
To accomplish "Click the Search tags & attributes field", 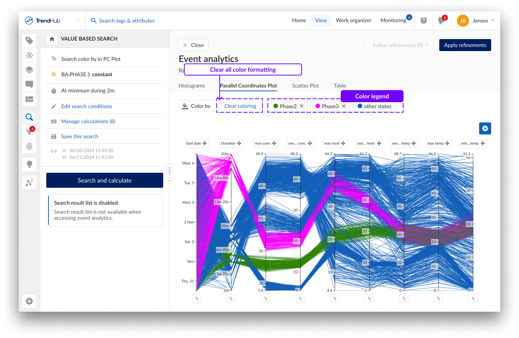I will pos(127,21).
